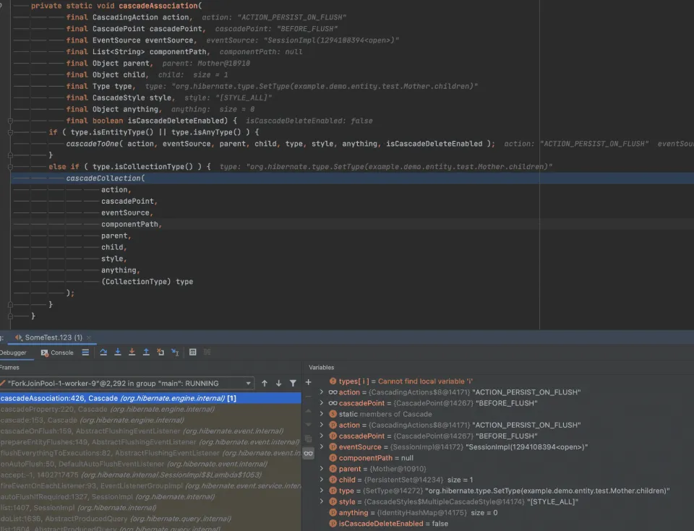Open the Evaluate Expression calculator icon

(x=192, y=353)
